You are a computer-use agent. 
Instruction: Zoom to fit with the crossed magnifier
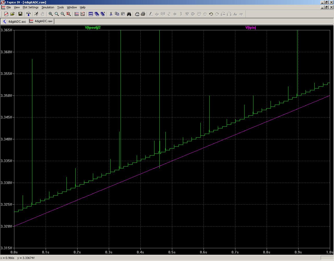(69, 14)
